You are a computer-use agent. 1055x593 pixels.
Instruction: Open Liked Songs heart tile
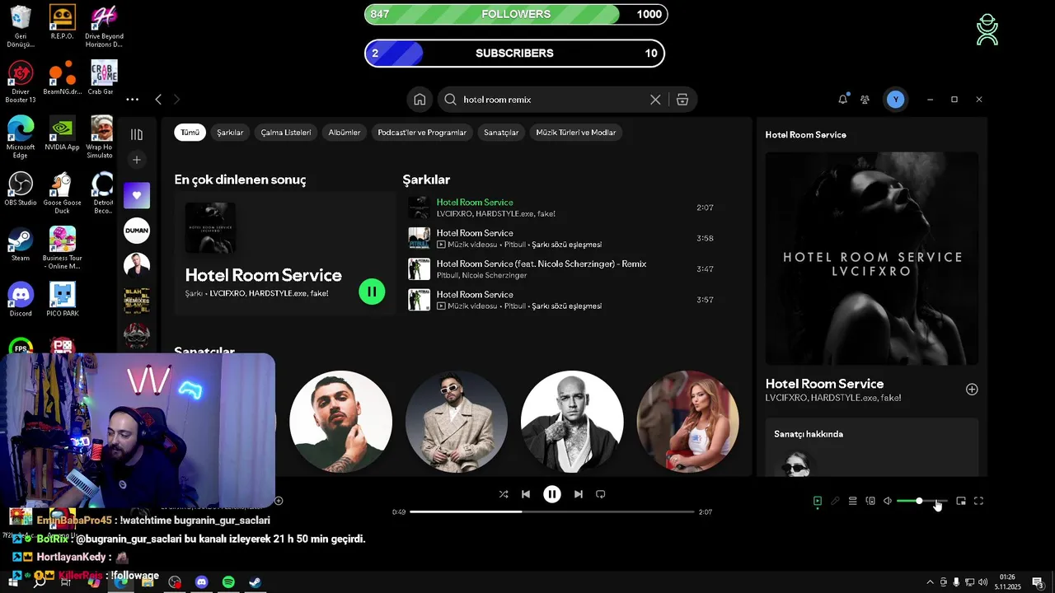click(137, 195)
